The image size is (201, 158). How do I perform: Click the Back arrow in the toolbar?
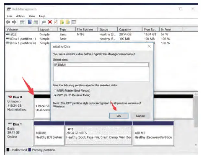8,22
